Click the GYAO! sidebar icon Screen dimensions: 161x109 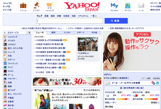5,71
